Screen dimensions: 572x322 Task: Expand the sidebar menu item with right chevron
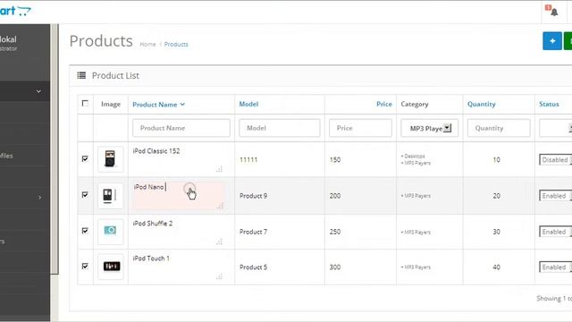39,197
